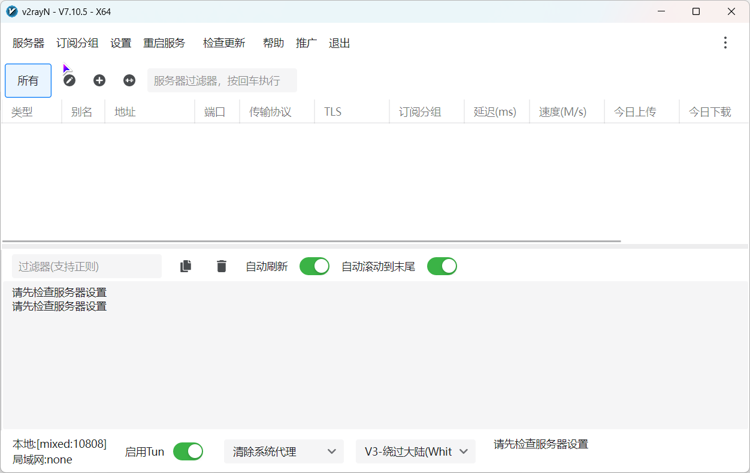Click the v2rayN logo in the title bar
The width and height of the screenshot is (750, 473).
pyautogui.click(x=11, y=11)
